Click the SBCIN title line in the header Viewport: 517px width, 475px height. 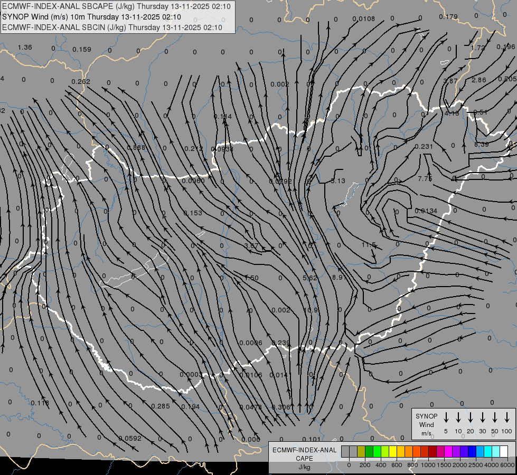click(x=112, y=27)
